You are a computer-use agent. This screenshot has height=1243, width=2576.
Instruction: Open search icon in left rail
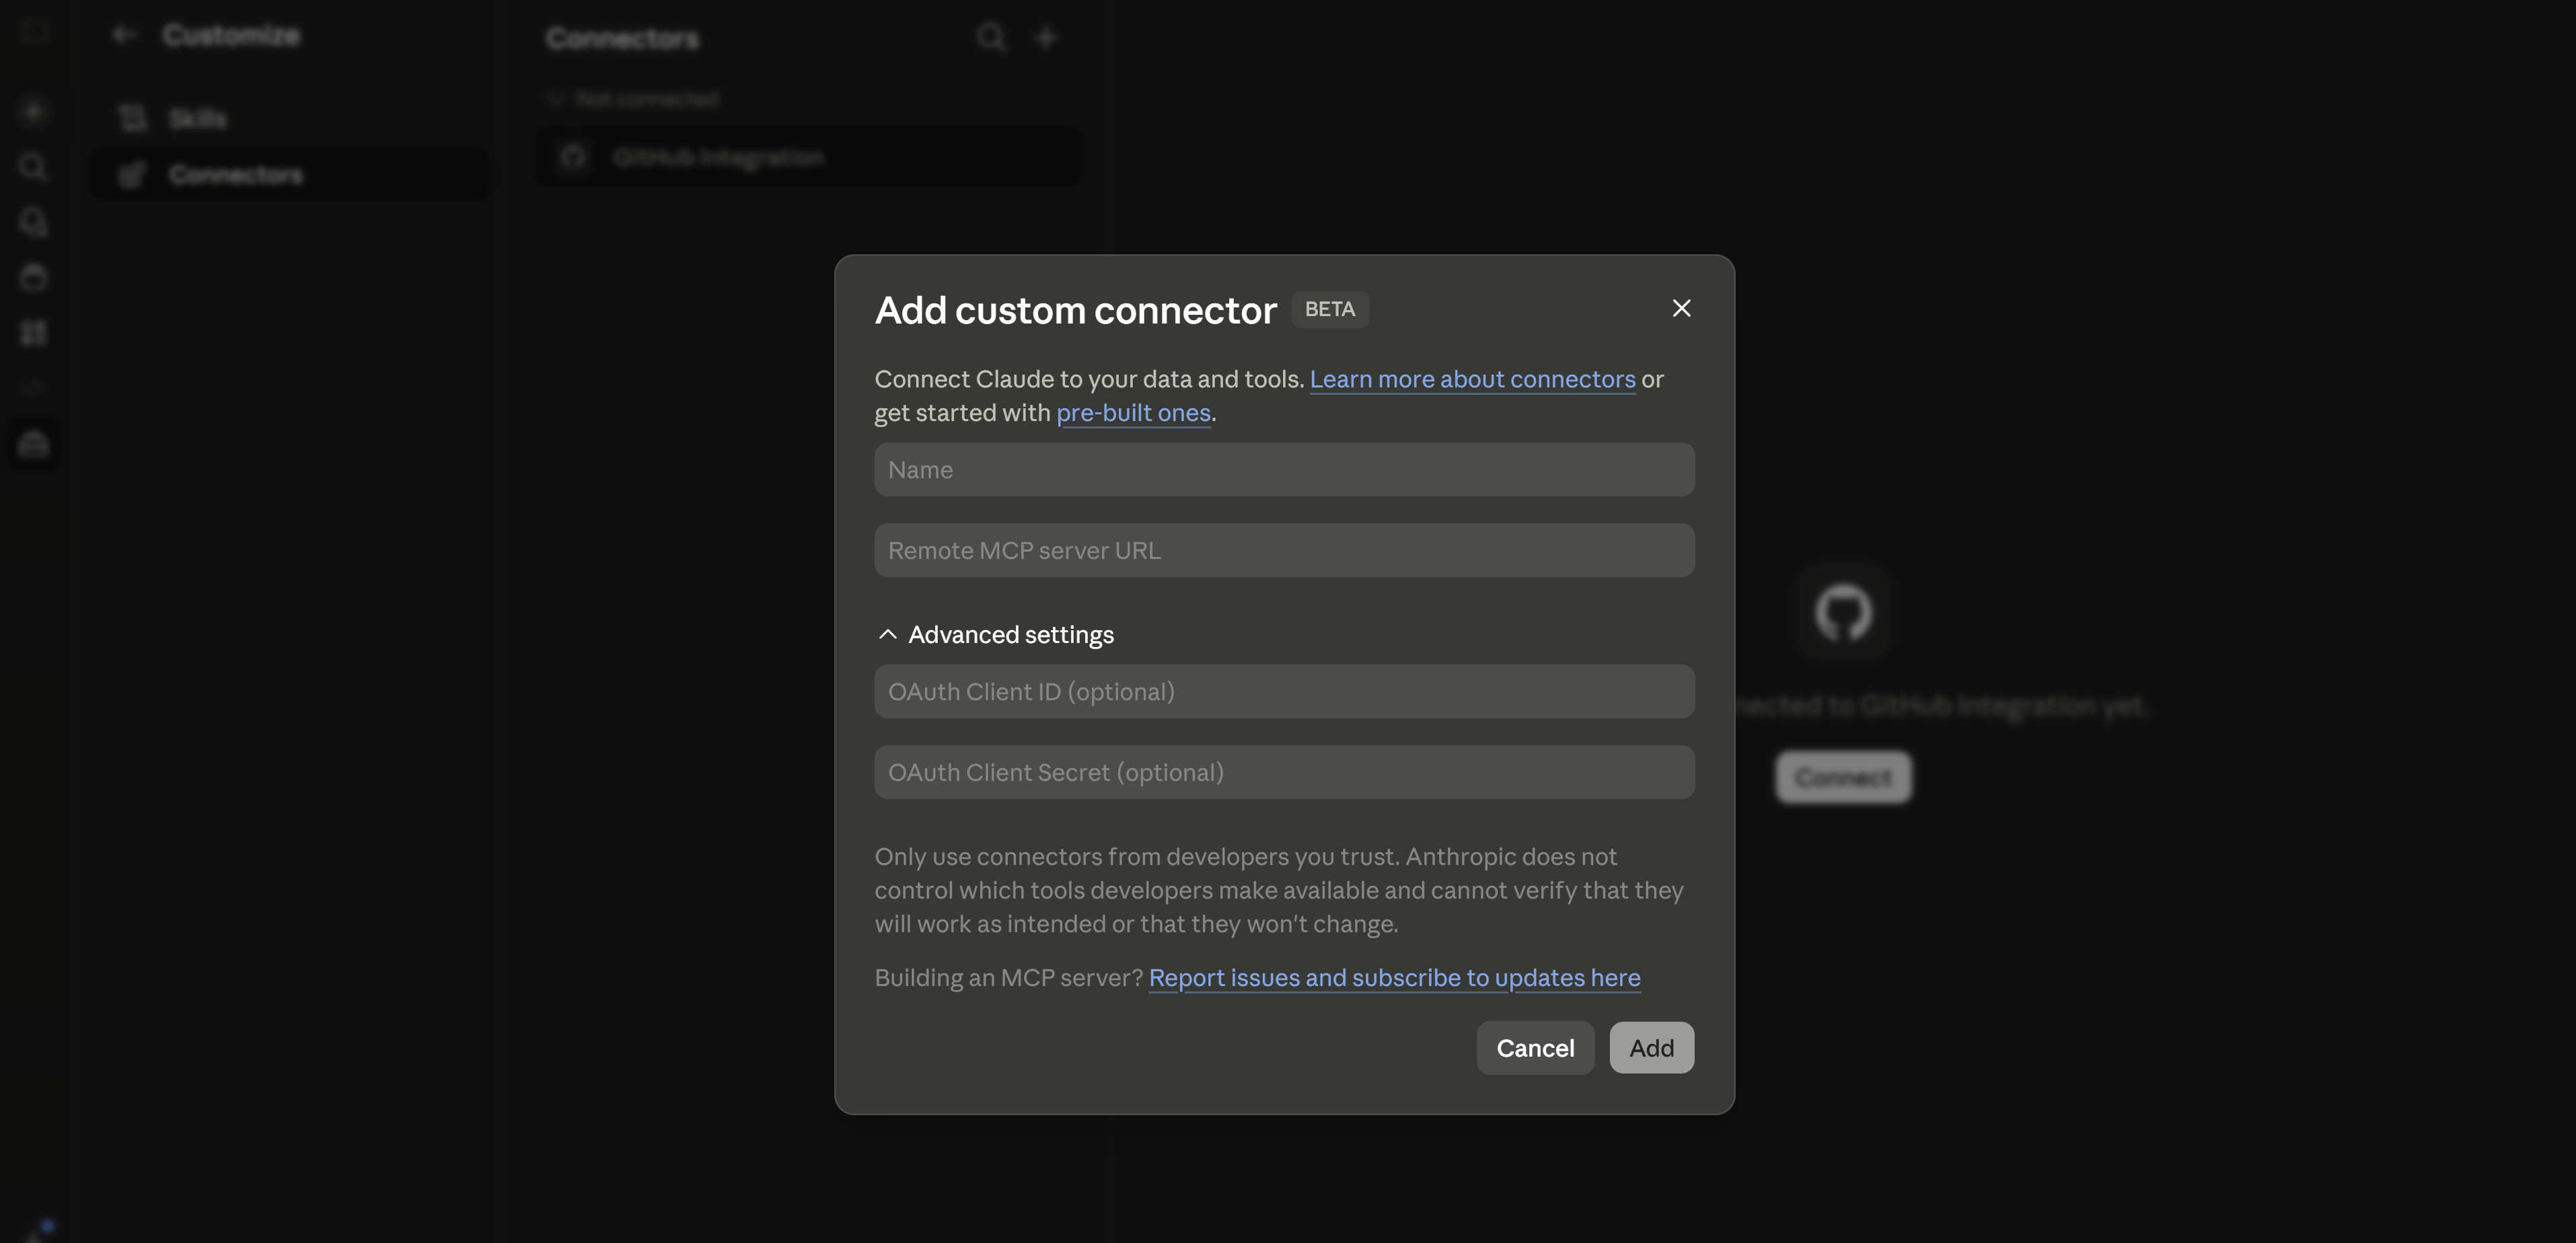click(x=34, y=167)
